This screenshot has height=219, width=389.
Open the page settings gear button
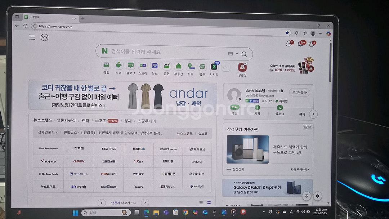coord(318,196)
